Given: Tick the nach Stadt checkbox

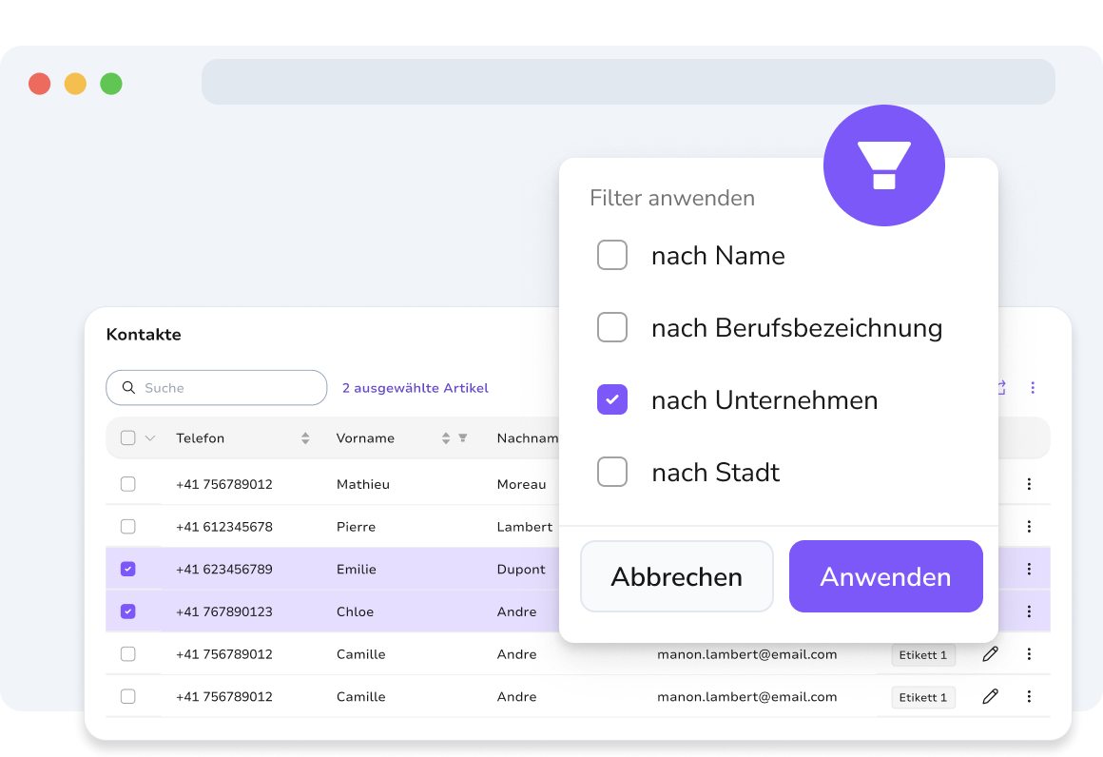Looking at the screenshot, I should [612, 472].
